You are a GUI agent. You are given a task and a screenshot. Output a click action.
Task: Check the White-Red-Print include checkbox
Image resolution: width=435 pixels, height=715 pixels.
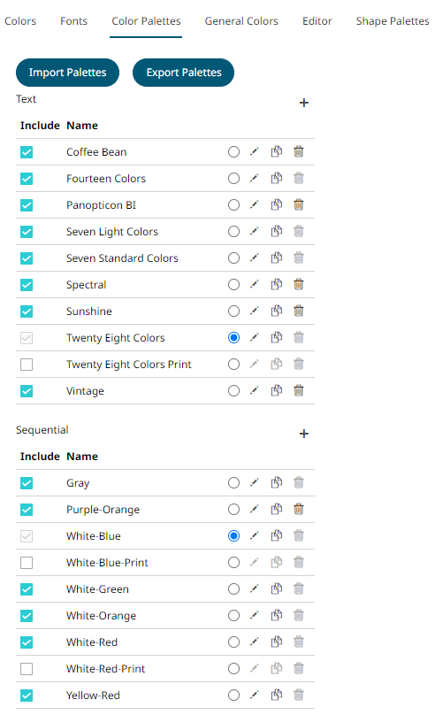(27, 669)
